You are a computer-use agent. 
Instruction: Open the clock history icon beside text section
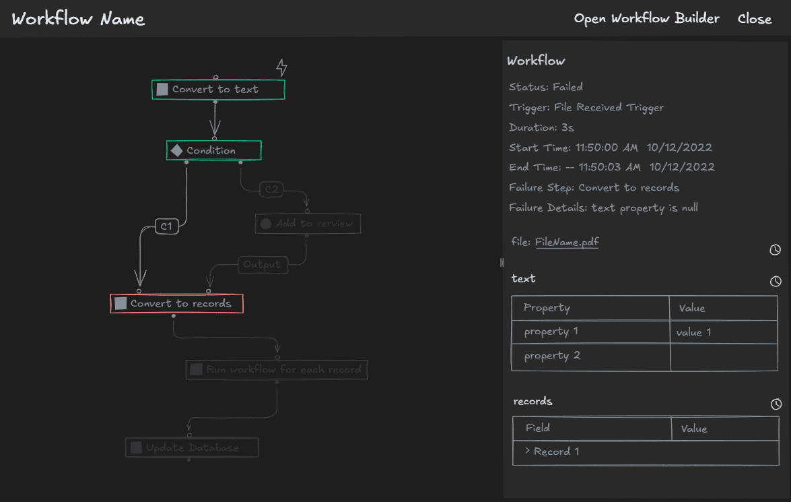776,282
